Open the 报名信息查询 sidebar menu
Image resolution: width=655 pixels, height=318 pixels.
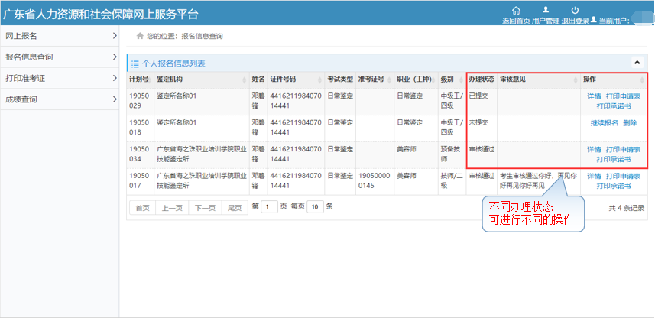pos(60,57)
